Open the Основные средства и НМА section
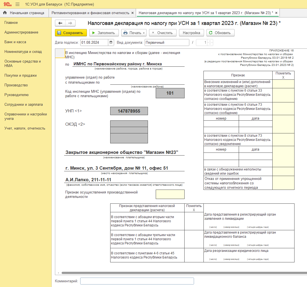This screenshot has height=287, width=307. tap(22, 63)
